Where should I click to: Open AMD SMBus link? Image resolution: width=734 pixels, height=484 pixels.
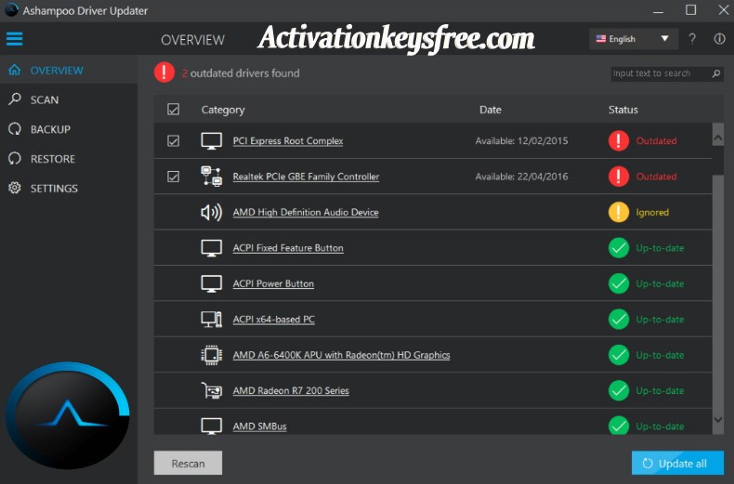click(x=260, y=426)
